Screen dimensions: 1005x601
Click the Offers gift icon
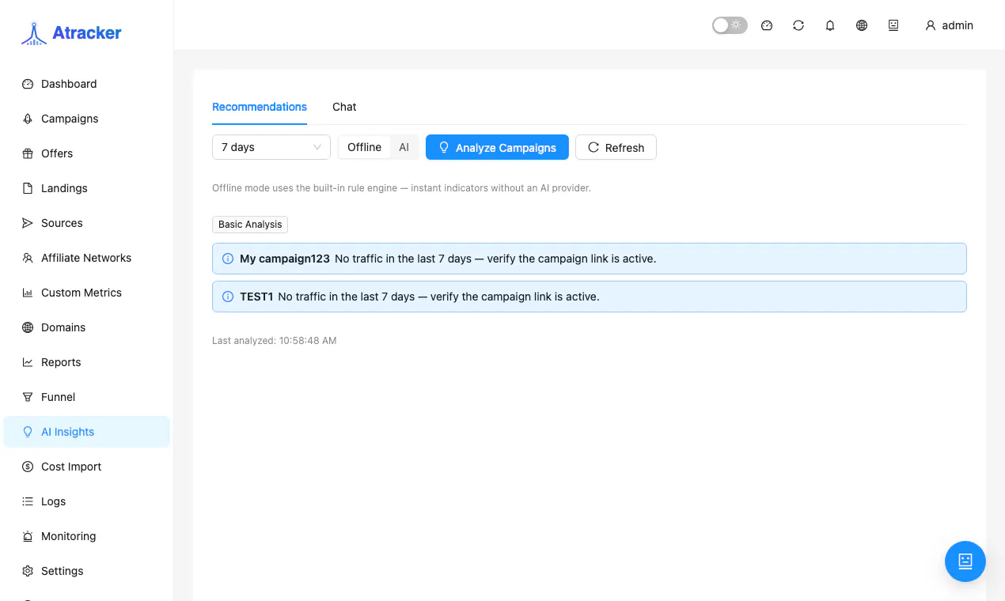tap(28, 153)
